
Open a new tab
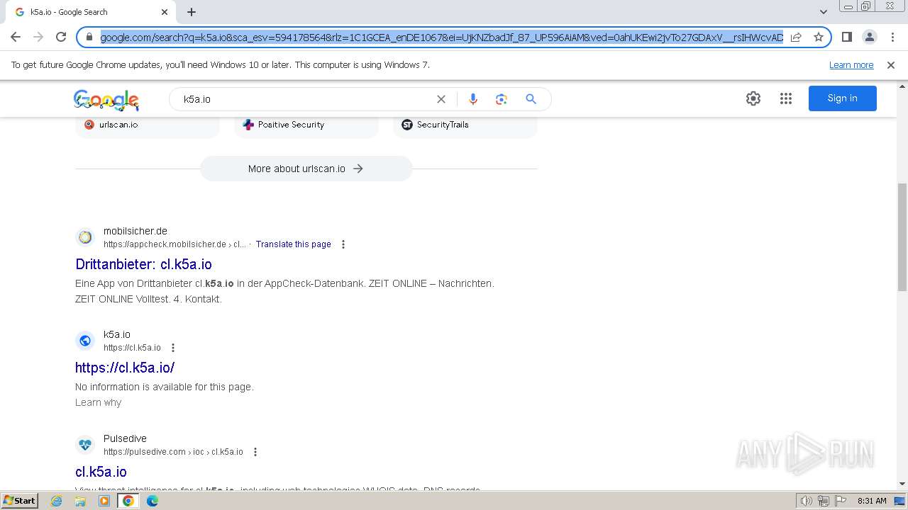coord(192,12)
